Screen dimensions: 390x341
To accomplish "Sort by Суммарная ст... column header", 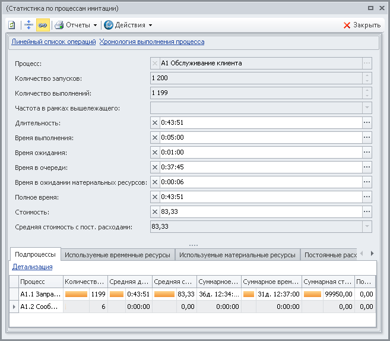I will pyautogui.click(x=328, y=282).
